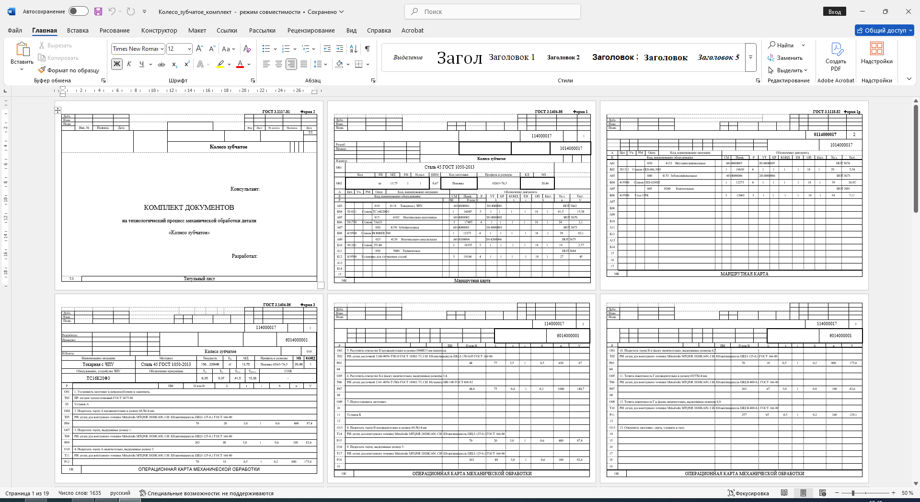Click the sort A-Z icon
The image size is (920, 502).
[x=354, y=48]
